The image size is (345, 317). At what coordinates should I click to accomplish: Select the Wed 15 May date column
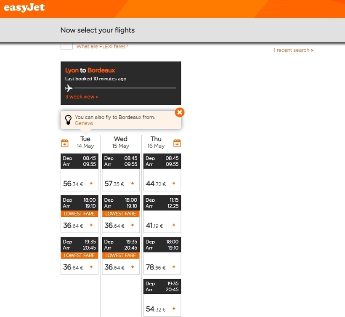pyautogui.click(x=121, y=142)
